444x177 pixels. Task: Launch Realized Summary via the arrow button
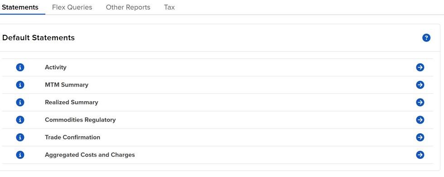(420, 102)
